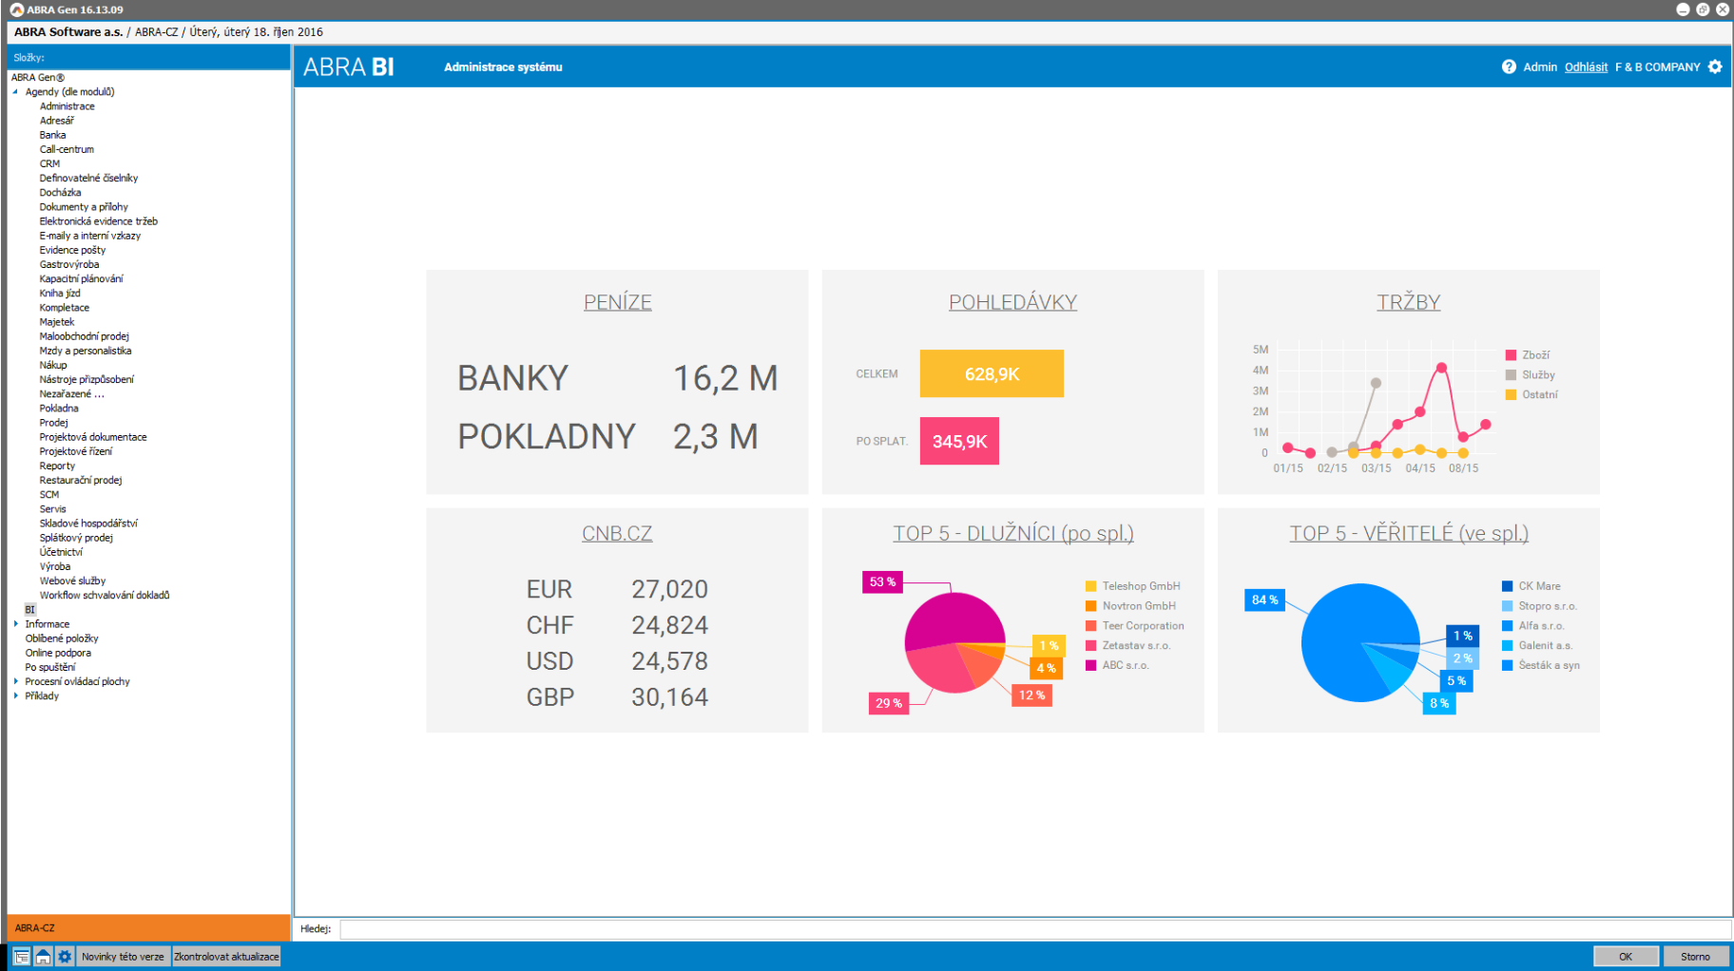Select CRM in the tree
This screenshot has width=1734, height=971.
[x=49, y=163]
